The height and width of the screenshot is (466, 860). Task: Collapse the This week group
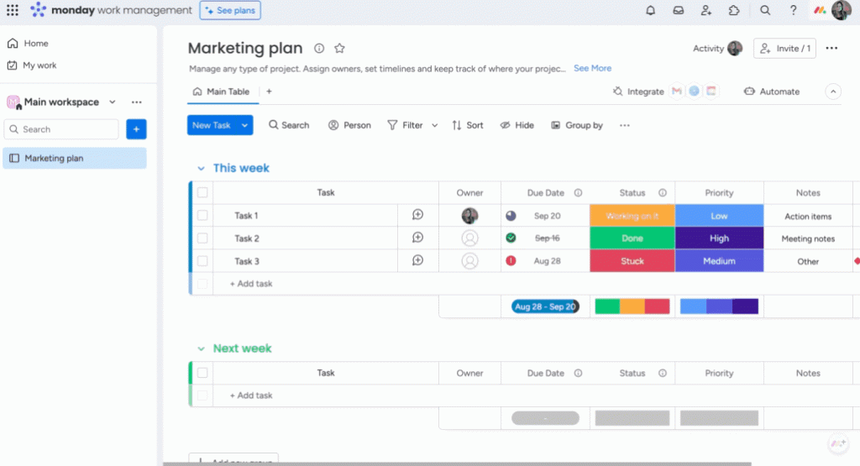pos(201,169)
